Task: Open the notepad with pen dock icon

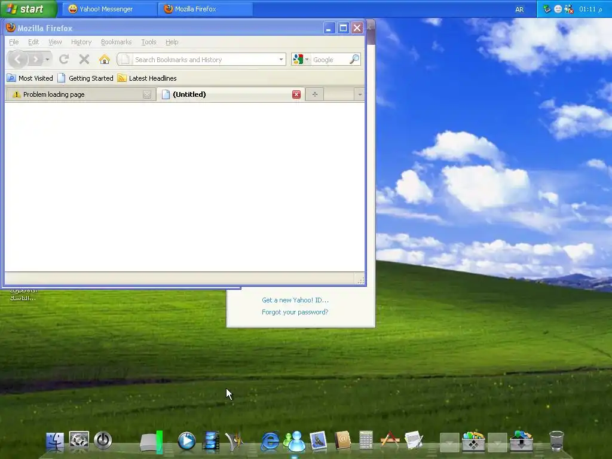Action: tap(414, 440)
